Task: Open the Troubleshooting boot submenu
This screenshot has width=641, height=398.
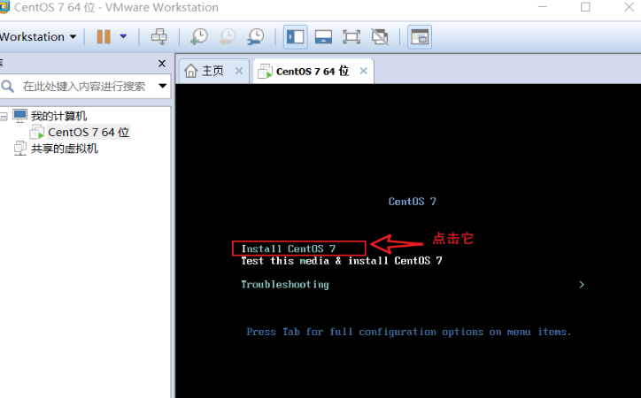Action: 285,285
